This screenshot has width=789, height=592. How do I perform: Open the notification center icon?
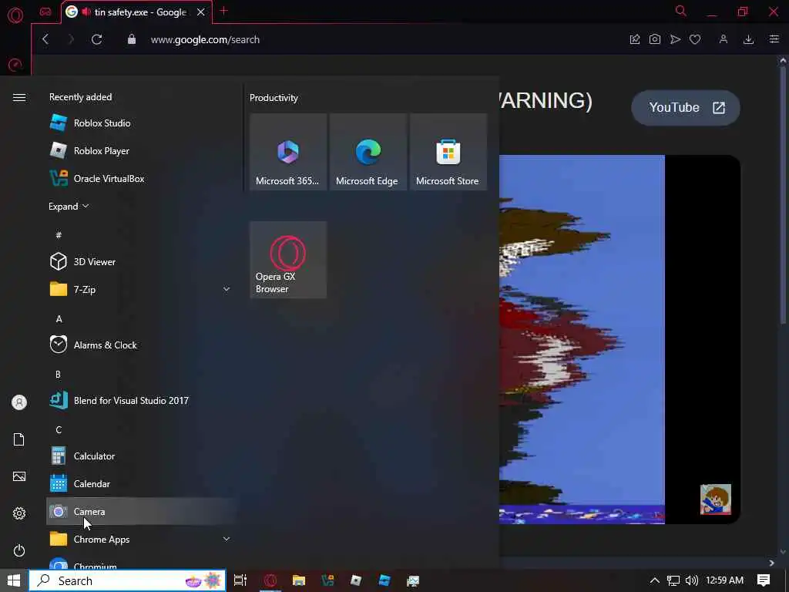click(764, 580)
